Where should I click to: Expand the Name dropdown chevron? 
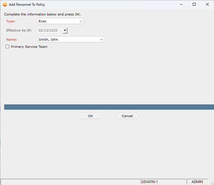[101, 40]
